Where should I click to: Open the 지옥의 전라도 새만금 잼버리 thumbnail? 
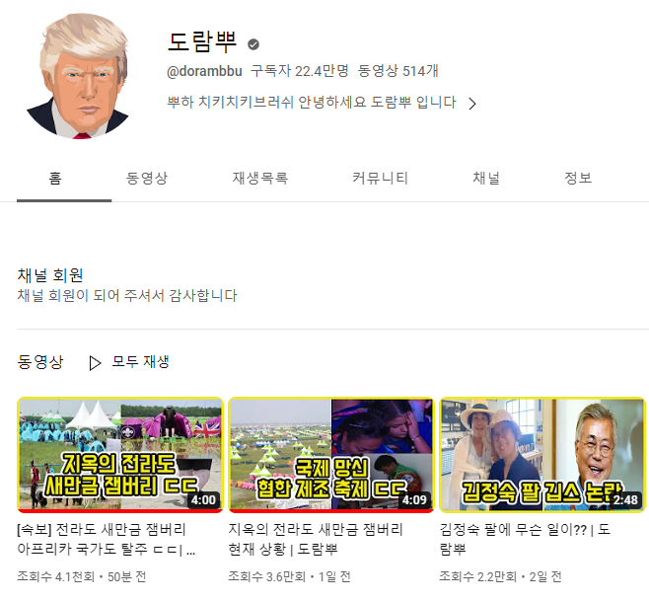tap(120, 455)
